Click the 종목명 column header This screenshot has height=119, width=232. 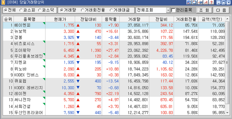(29, 19)
